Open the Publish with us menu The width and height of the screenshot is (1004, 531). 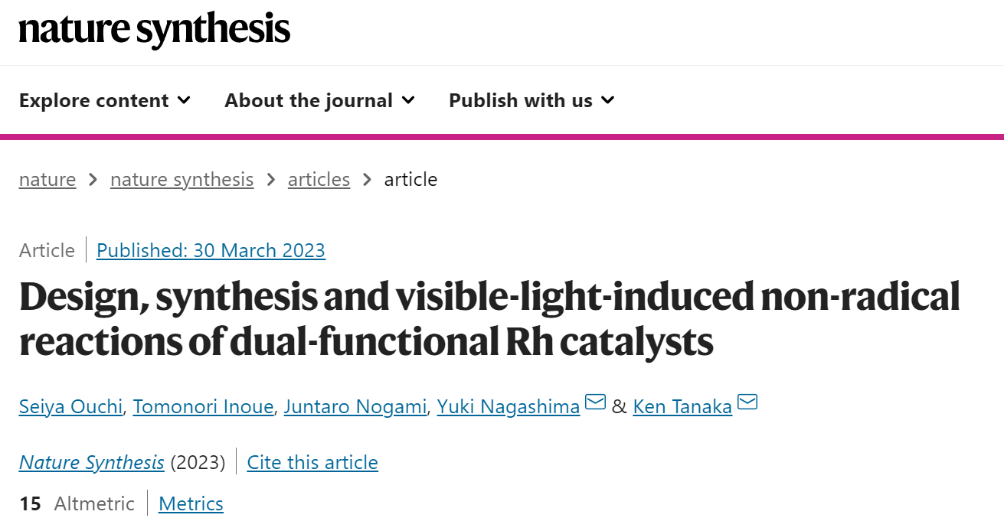coord(531,100)
